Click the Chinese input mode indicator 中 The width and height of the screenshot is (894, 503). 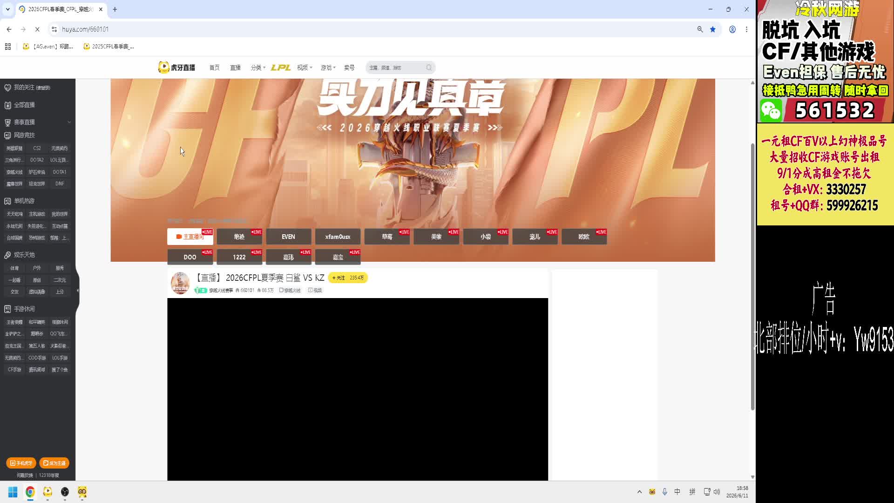[677, 492]
